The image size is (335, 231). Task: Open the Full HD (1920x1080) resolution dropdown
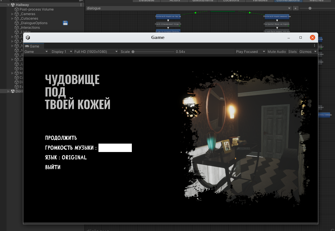click(96, 52)
